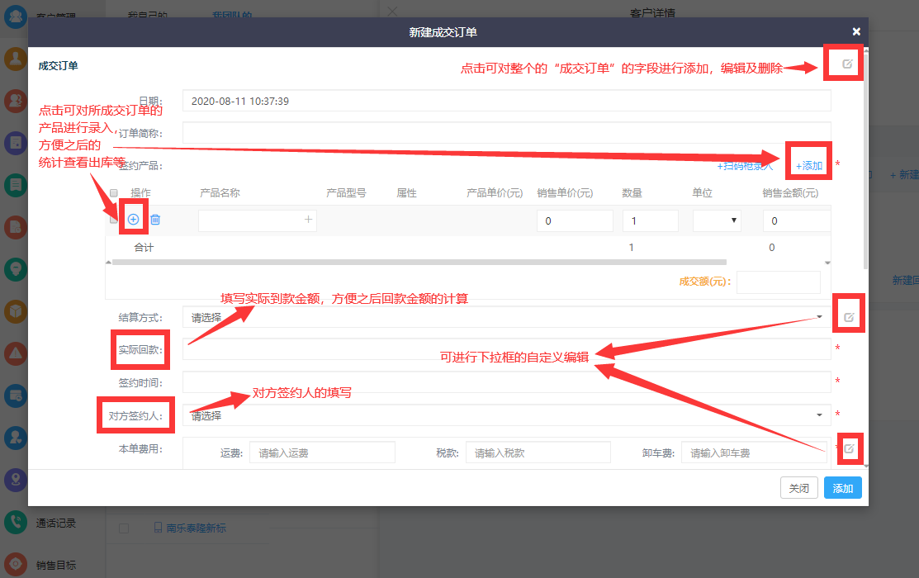Click the 订单简称 input field

(506, 133)
